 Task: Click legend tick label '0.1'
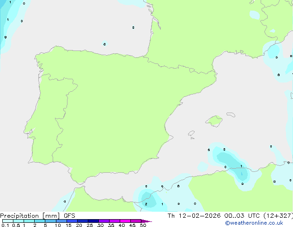(x=5, y=225)
